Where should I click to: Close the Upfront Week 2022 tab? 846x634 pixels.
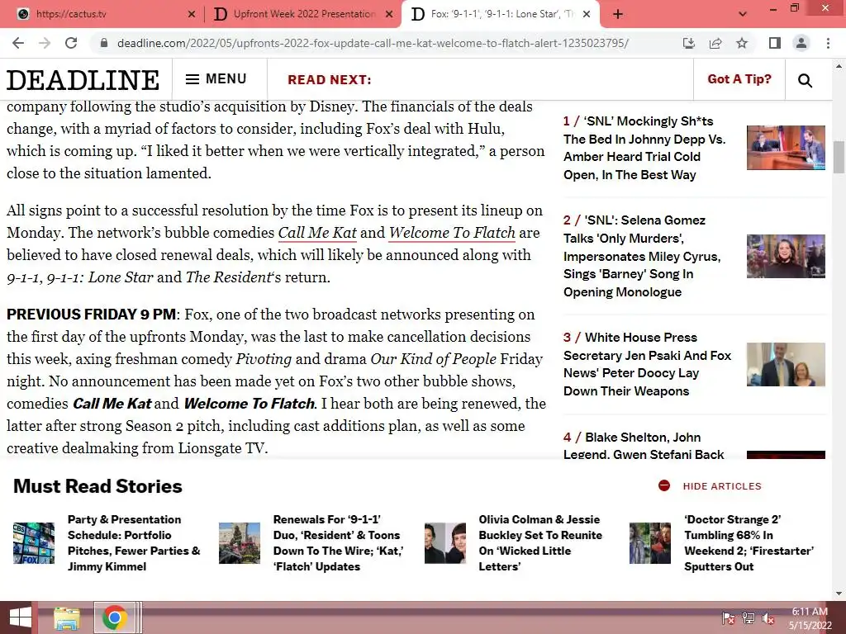click(x=389, y=15)
